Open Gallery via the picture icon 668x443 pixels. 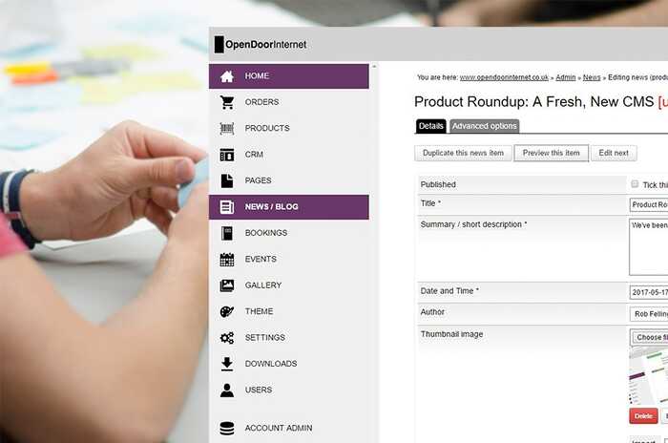[227, 285]
